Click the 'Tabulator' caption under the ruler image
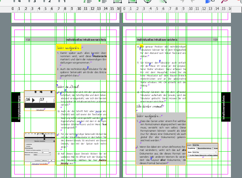This screenshot has height=178, width=242. [39, 110]
